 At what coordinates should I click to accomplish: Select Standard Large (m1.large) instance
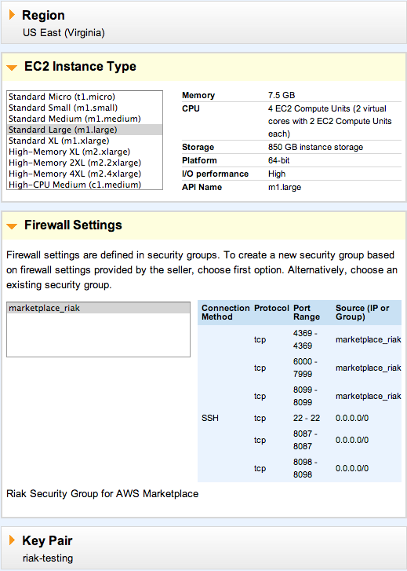click(85, 130)
